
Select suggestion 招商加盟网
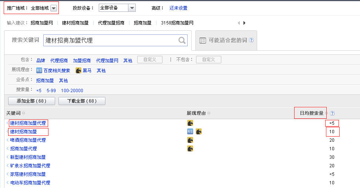[41, 23]
